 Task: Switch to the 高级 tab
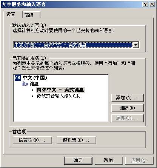pos(31,15)
